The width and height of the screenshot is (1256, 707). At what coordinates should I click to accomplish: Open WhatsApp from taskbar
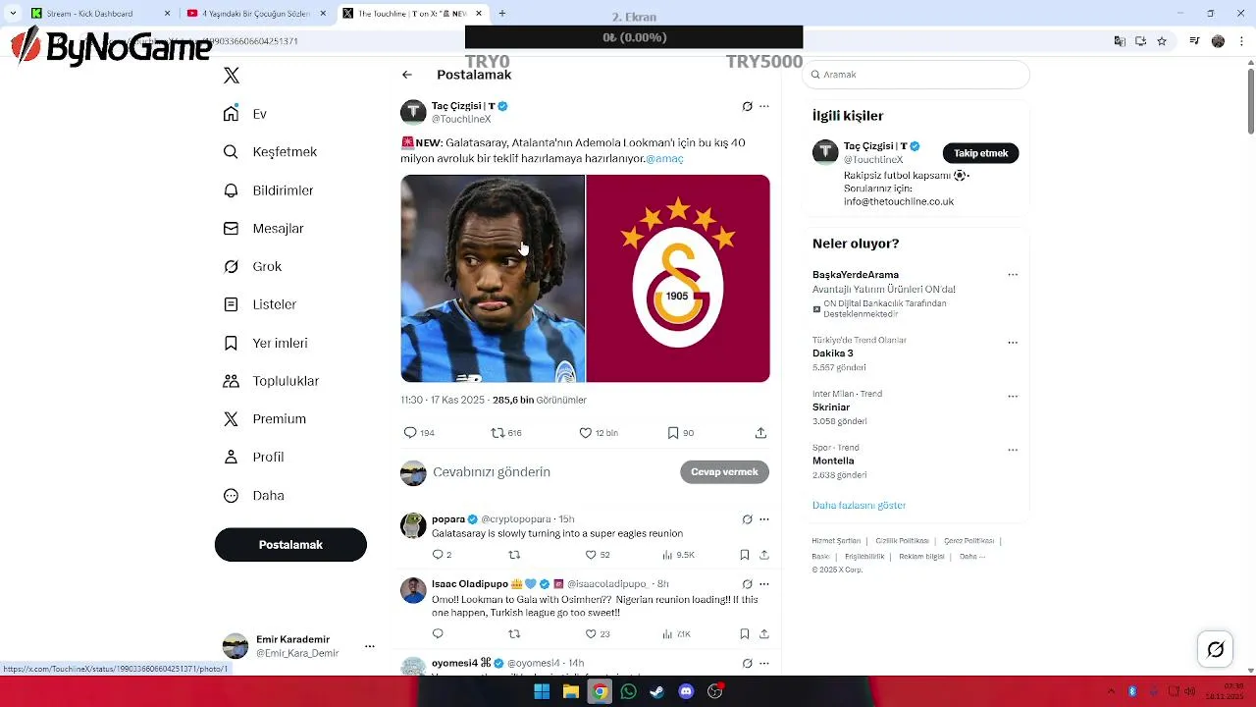629,692
